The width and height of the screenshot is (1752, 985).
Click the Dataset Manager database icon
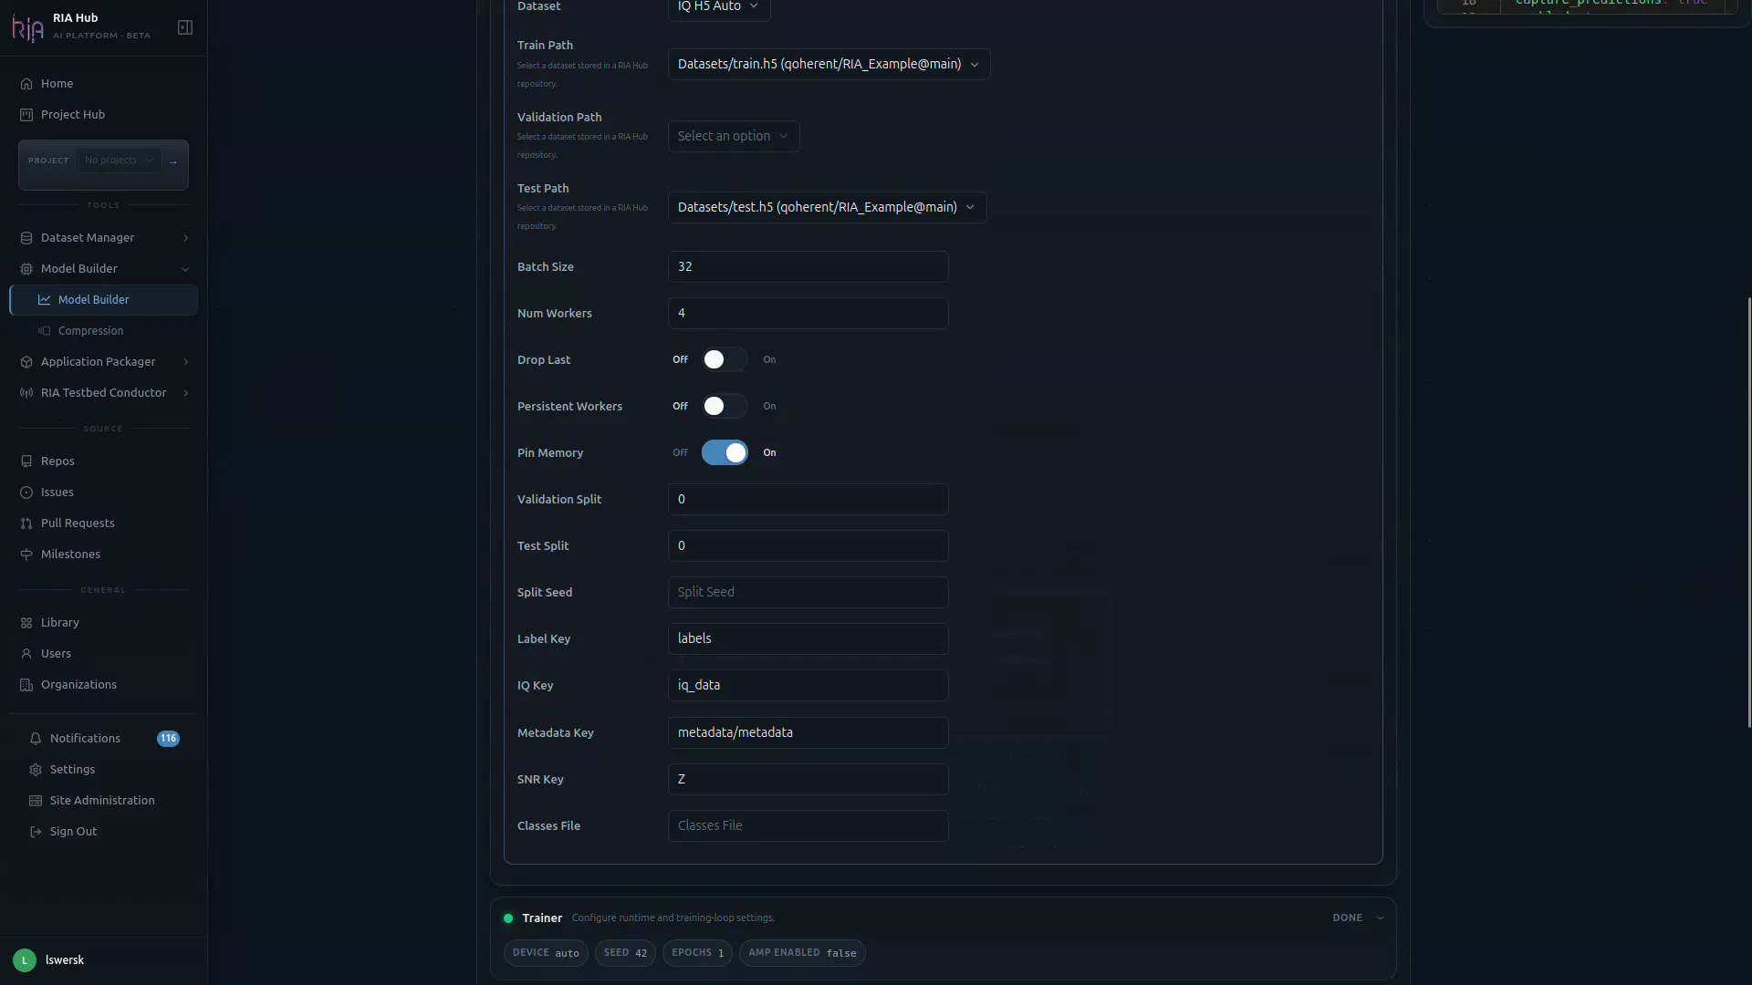click(26, 238)
